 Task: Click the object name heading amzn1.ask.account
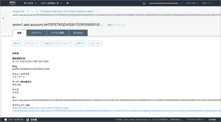58,25
